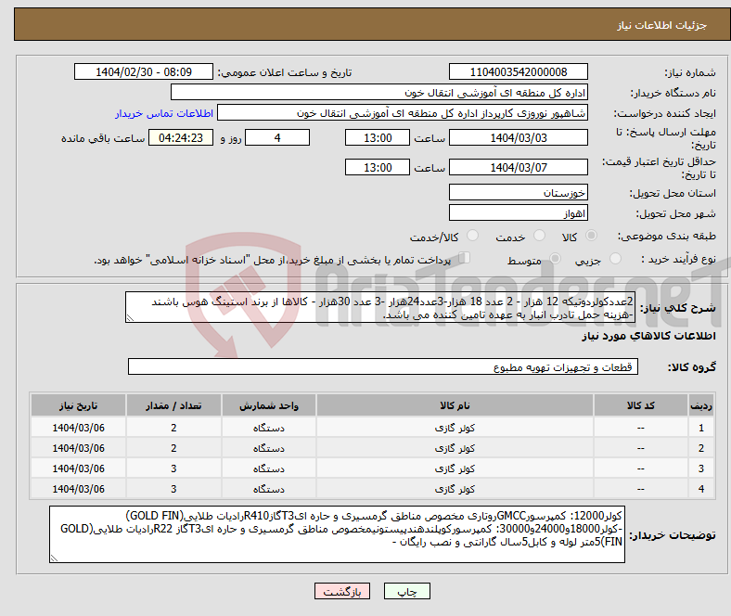
Task: Click the price validity date 1404/03/07
Action: tap(518, 167)
